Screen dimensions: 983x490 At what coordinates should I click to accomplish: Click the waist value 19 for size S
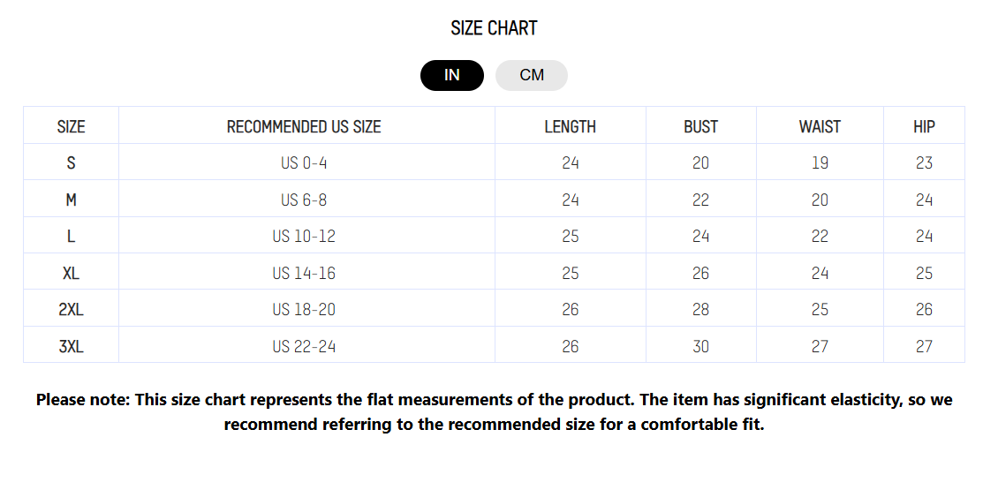(820, 163)
